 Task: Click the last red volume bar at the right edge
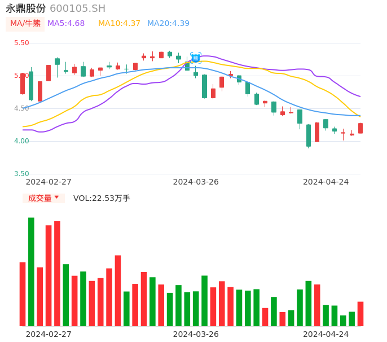360,314
